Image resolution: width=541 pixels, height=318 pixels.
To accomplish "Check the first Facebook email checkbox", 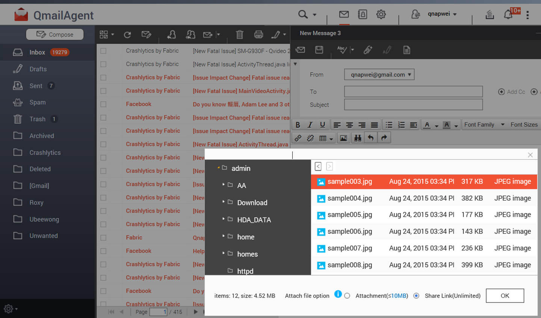I will (103, 104).
